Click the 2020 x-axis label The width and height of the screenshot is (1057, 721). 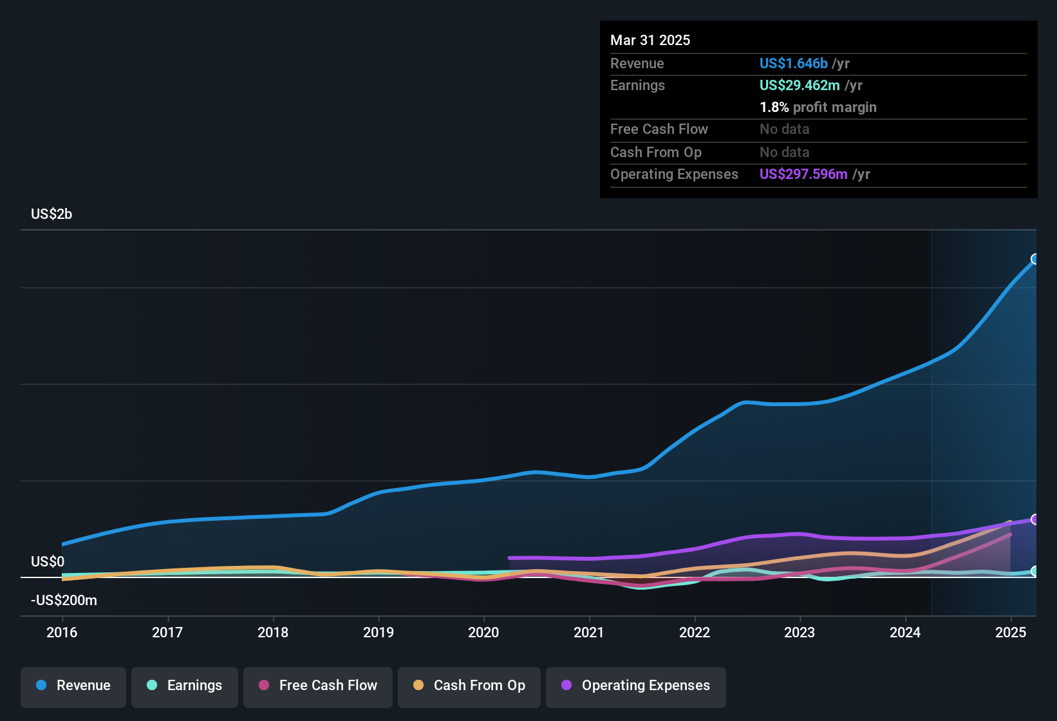(483, 632)
